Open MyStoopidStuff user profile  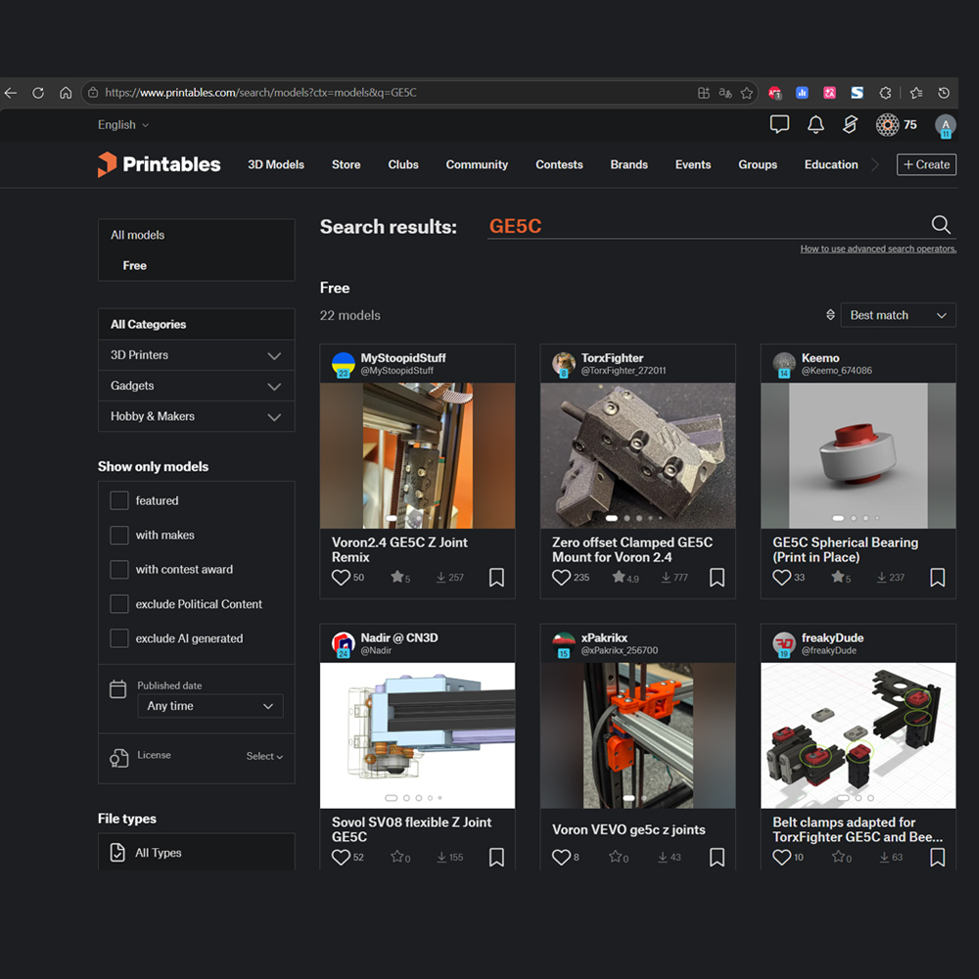click(x=402, y=358)
